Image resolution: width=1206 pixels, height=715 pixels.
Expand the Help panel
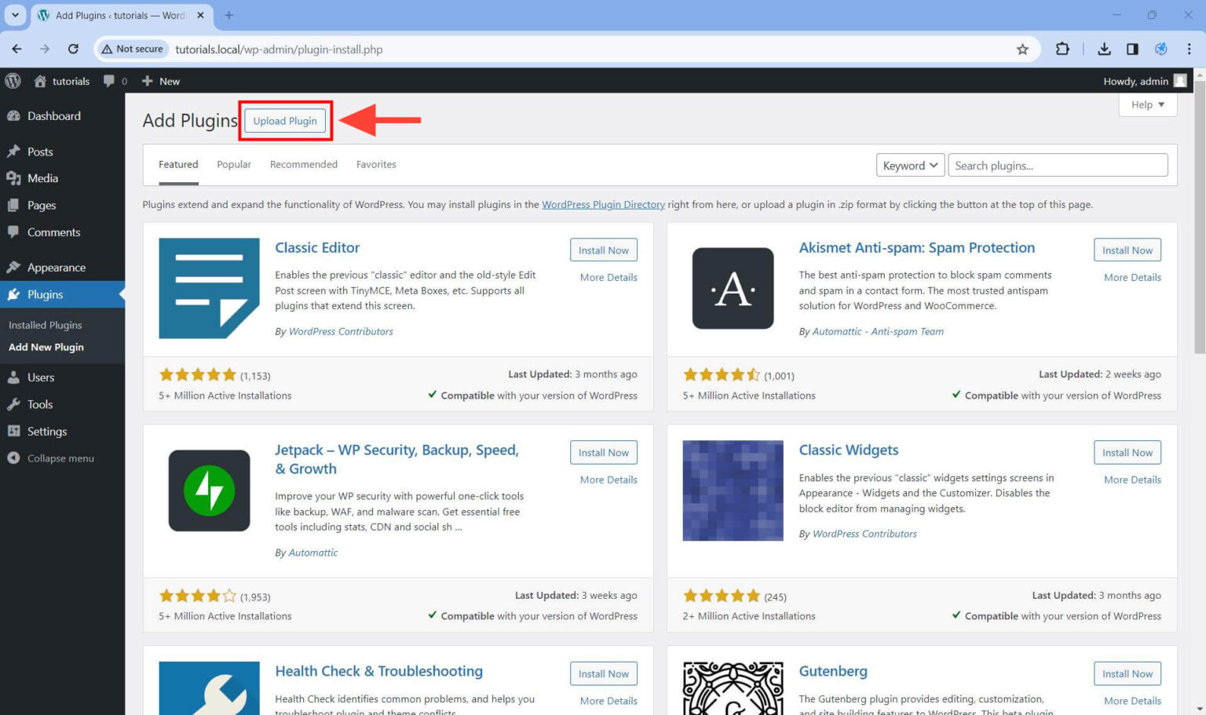(1147, 104)
